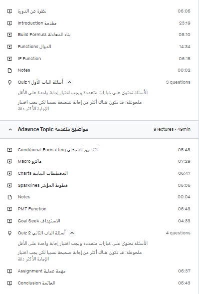Click the document icon for first Notes item

tap(10, 70)
